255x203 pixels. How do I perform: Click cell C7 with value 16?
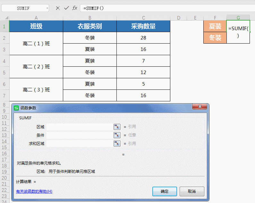(x=143, y=96)
